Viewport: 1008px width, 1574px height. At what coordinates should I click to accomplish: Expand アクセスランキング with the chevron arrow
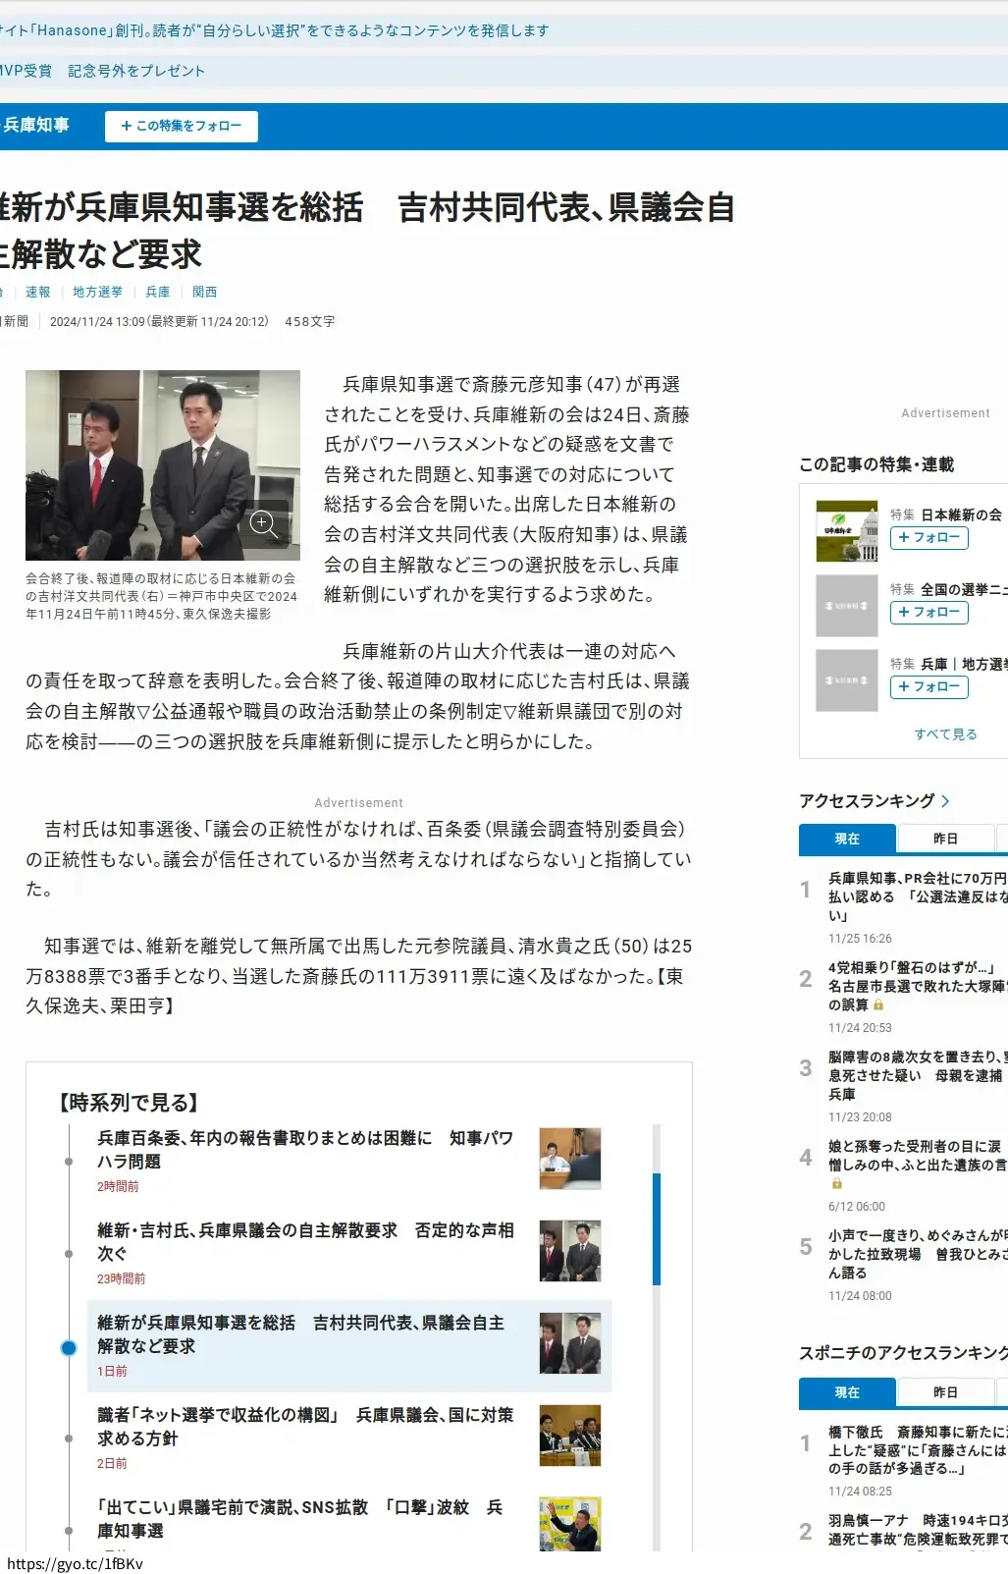click(945, 801)
